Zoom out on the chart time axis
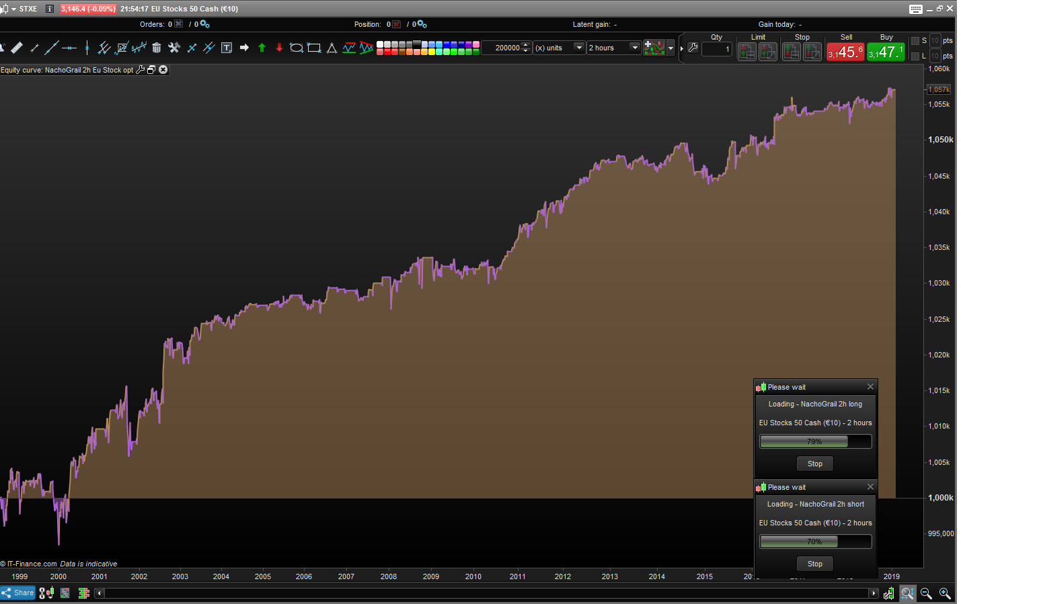 [x=926, y=593]
